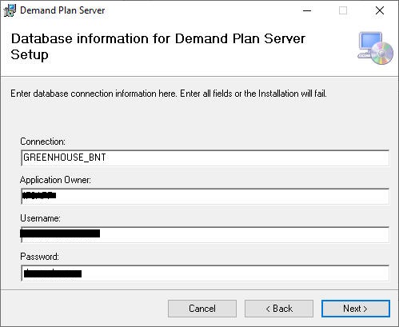Click the 'Enter database connection information' instruction text

click(169, 94)
